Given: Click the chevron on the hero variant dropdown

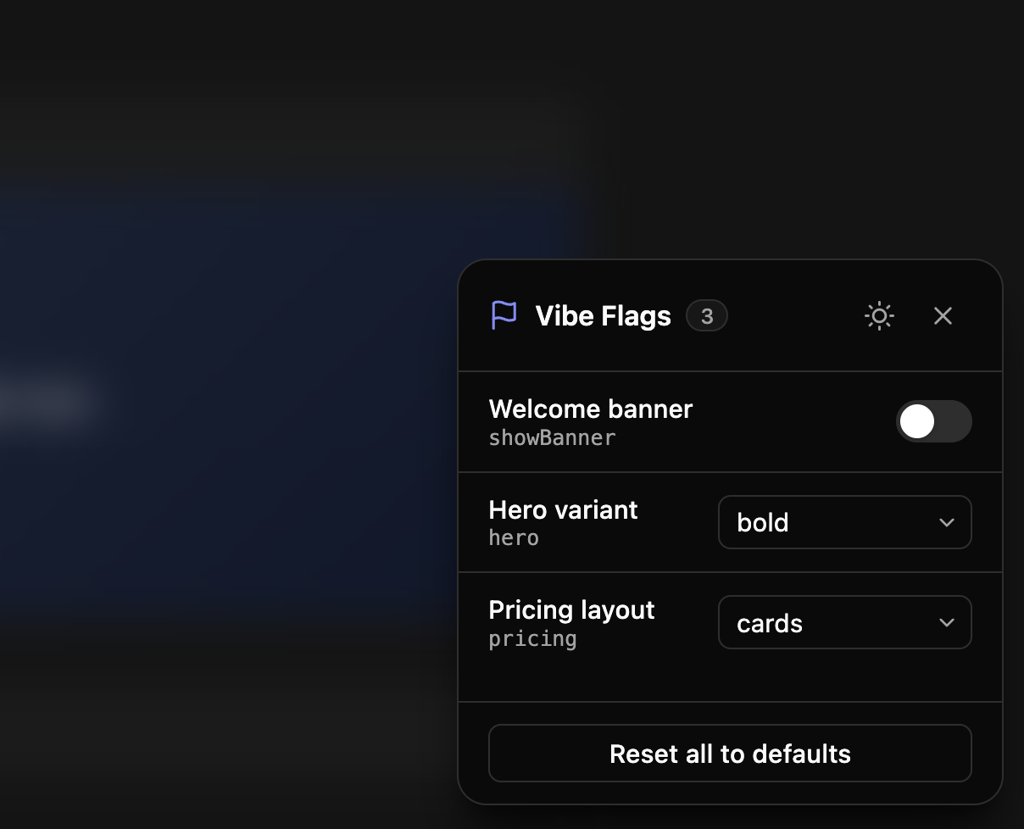Looking at the screenshot, I should 947,523.
